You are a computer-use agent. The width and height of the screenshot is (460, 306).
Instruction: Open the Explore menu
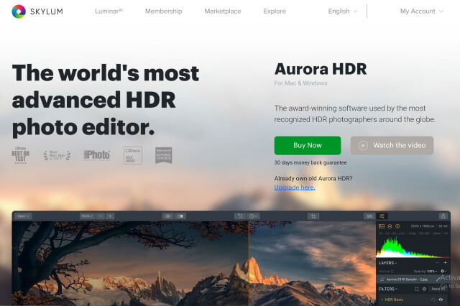(x=275, y=11)
